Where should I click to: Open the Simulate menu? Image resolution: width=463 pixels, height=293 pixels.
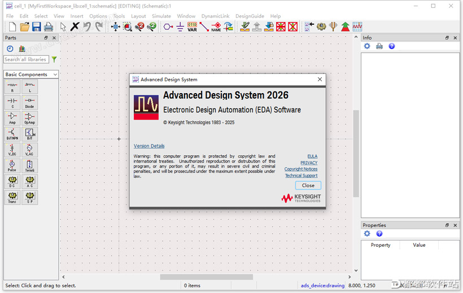161,16
